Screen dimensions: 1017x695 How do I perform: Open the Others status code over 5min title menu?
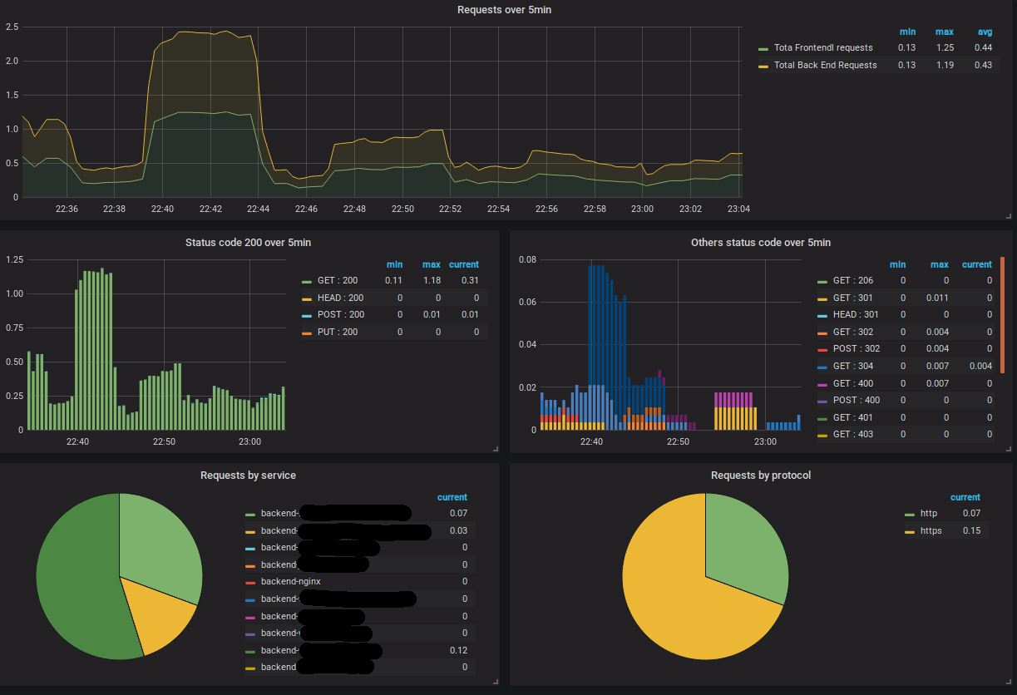tap(760, 243)
